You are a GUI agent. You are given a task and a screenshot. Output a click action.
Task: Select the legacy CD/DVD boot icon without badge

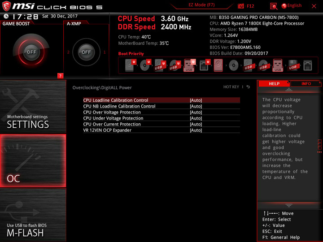pyautogui.click(x=234, y=65)
